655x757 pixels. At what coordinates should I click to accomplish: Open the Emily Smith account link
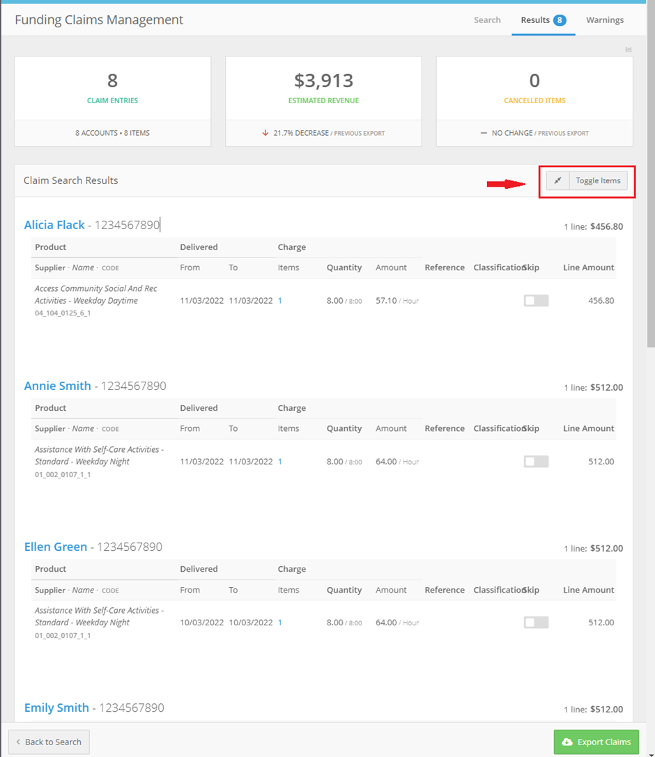coord(56,708)
